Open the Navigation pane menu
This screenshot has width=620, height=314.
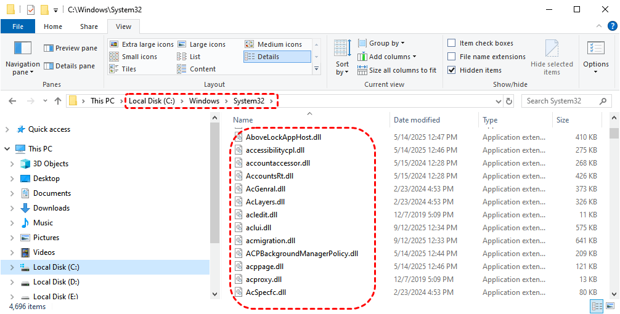pyautogui.click(x=22, y=58)
